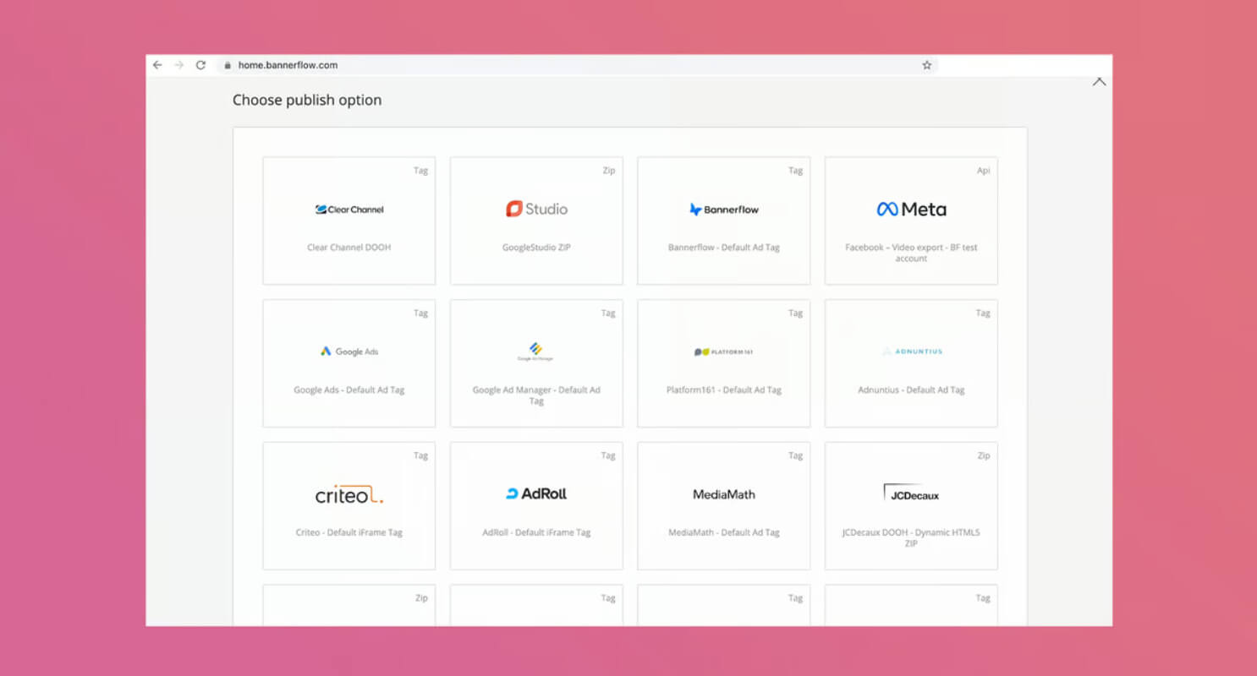Choose Platform161 - Default Ad Tag label
Screen dimensions: 1257x676
tap(723, 390)
